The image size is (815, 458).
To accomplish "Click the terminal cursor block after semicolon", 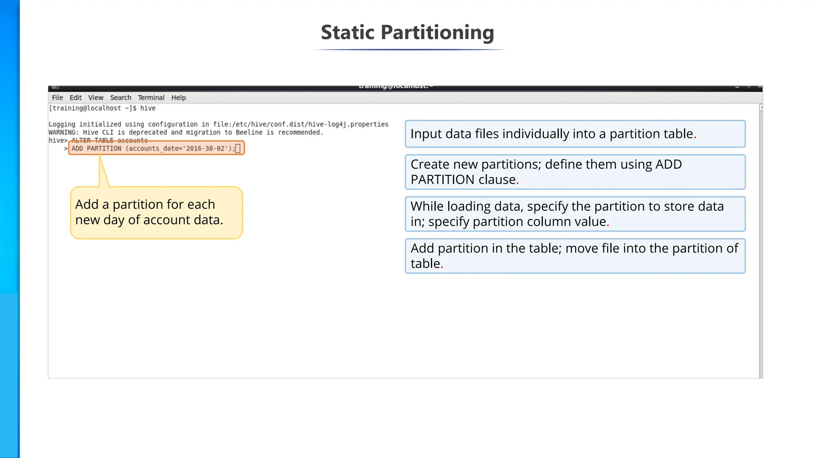I will [238, 149].
